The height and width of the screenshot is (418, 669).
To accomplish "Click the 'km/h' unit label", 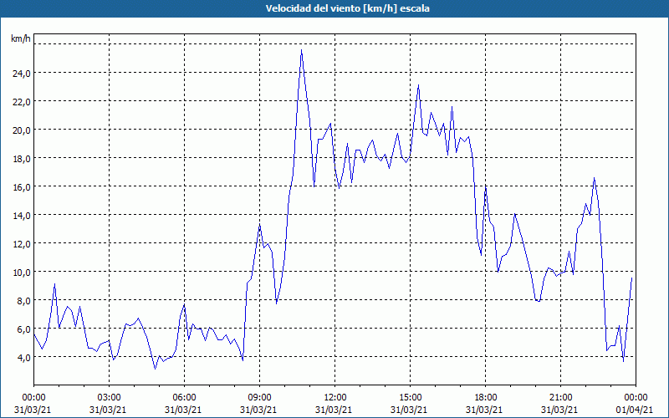I will pos(21,38).
